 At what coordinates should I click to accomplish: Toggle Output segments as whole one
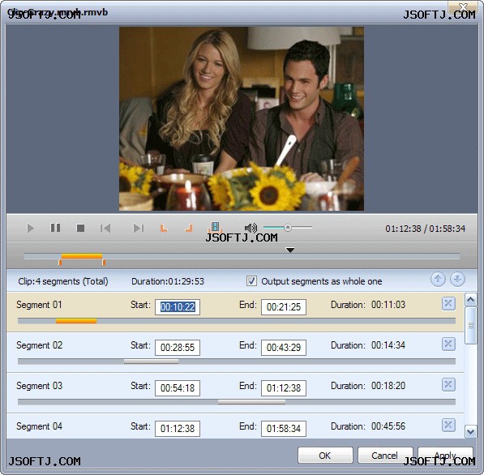coord(251,280)
